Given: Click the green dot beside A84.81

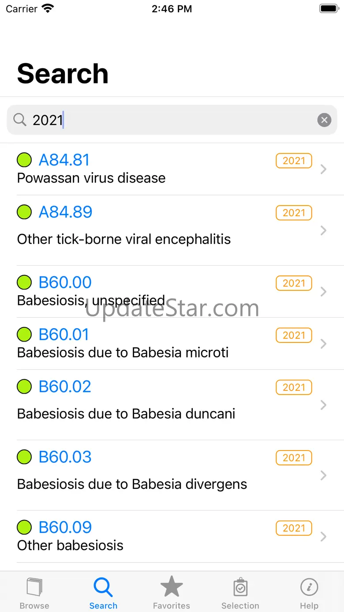Looking at the screenshot, I should click(24, 160).
